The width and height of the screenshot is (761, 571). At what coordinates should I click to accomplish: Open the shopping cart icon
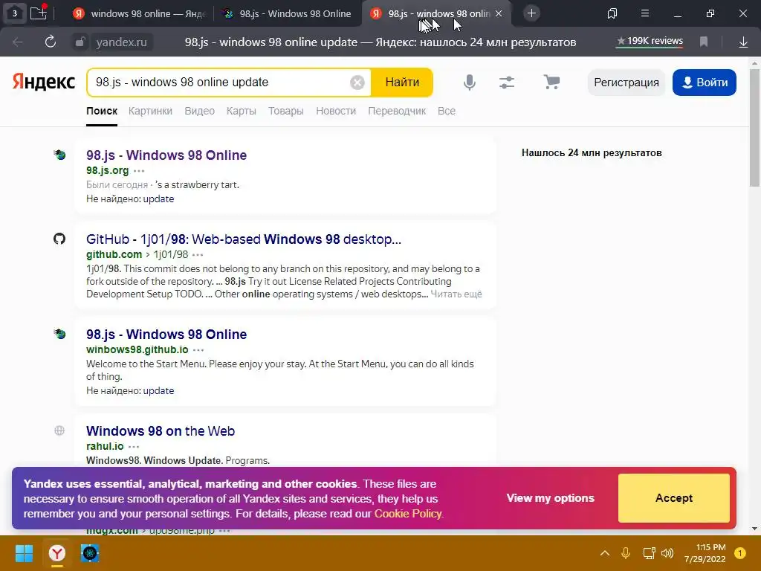[x=551, y=82]
